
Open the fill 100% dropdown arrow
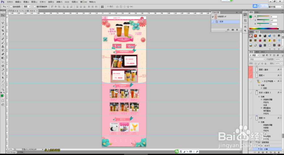pyautogui.click(x=282, y=64)
